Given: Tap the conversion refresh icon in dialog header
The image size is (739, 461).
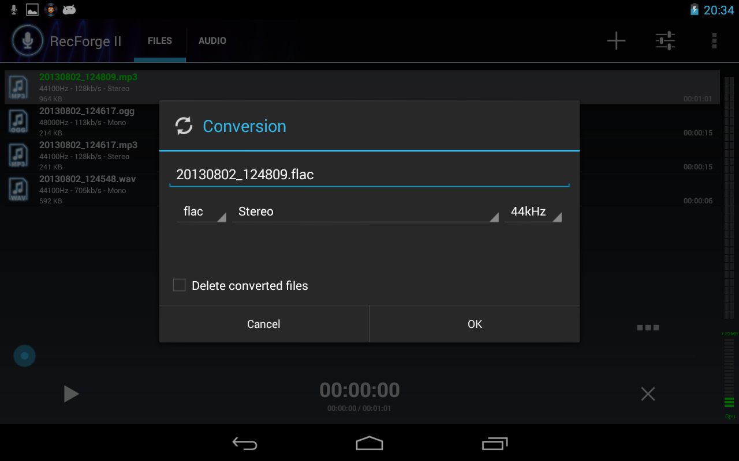Looking at the screenshot, I should pyautogui.click(x=184, y=126).
